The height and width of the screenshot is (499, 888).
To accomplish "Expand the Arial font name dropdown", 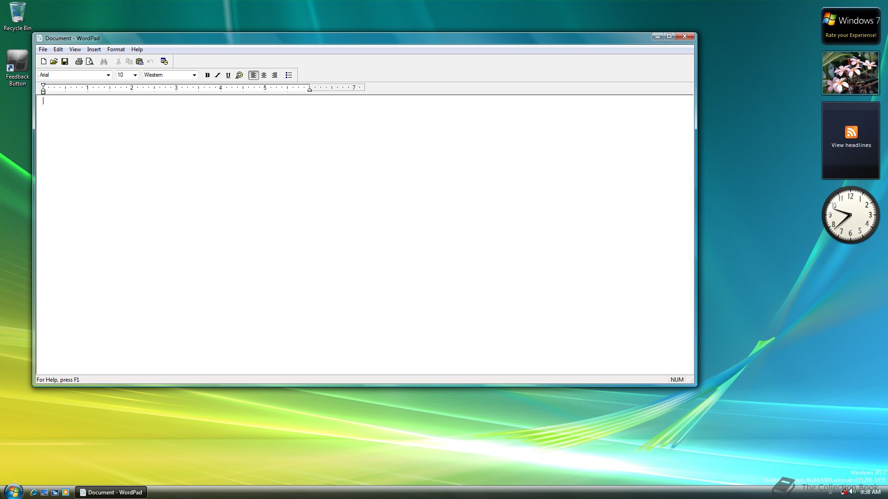I will click(108, 75).
